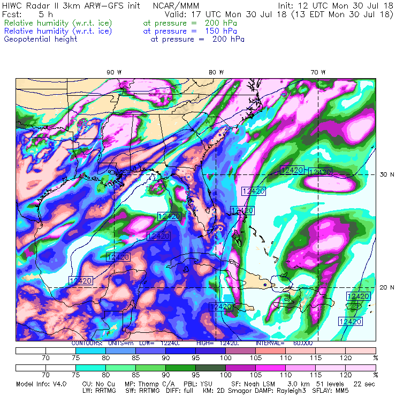Click the teal 75–80% swatch in lower color bar

[90, 368]
